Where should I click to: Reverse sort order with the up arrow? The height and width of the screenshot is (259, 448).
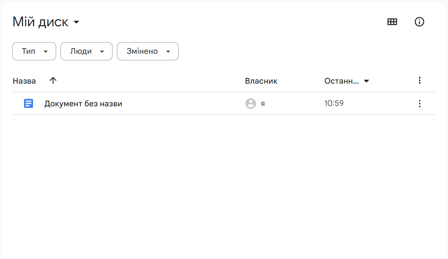coord(53,80)
